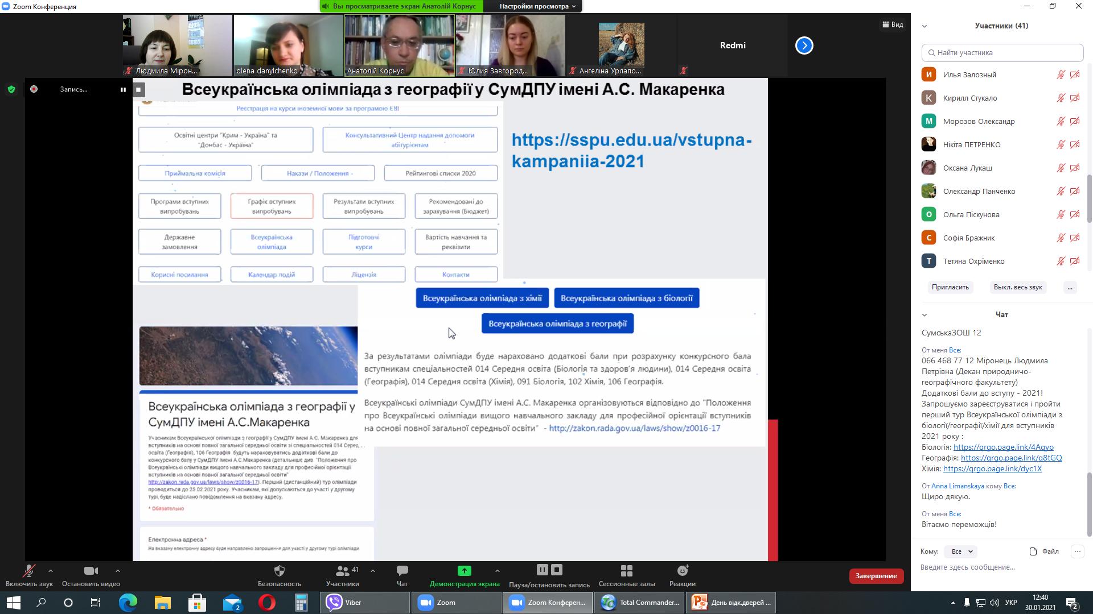Click red Завершение button
Screen dimensions: 1093x614
pos(876,576)
